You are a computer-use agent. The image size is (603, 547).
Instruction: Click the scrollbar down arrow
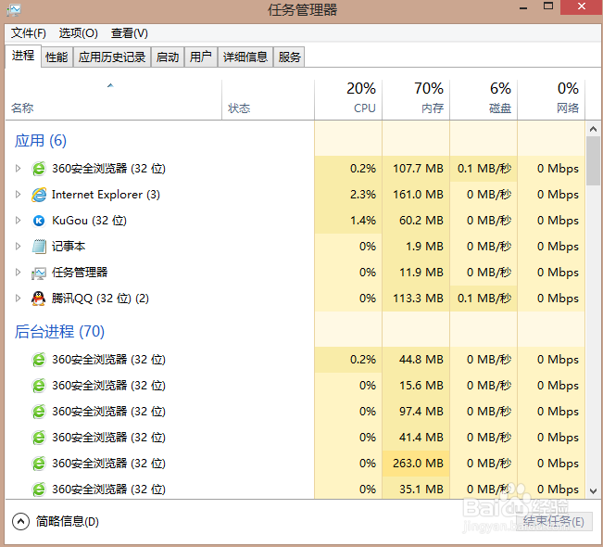[x=593, y=491]
